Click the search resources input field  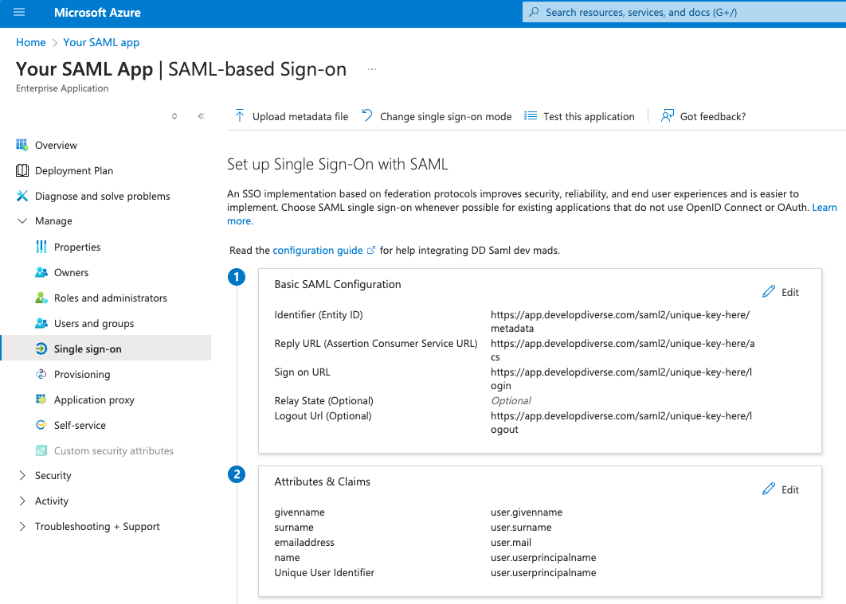tap(685, 13)
